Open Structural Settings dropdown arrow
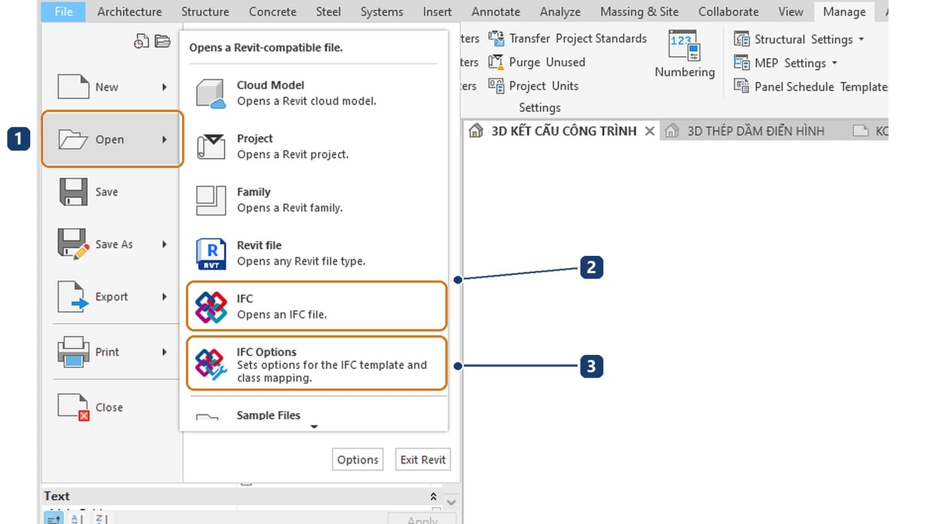Image resolution: width=935 pixels, height=524 pixels. click(861, 39)
